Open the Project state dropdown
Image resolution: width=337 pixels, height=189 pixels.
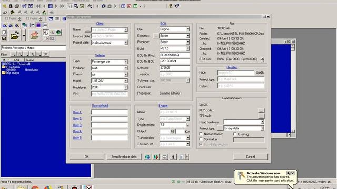(x=126, y=43)
